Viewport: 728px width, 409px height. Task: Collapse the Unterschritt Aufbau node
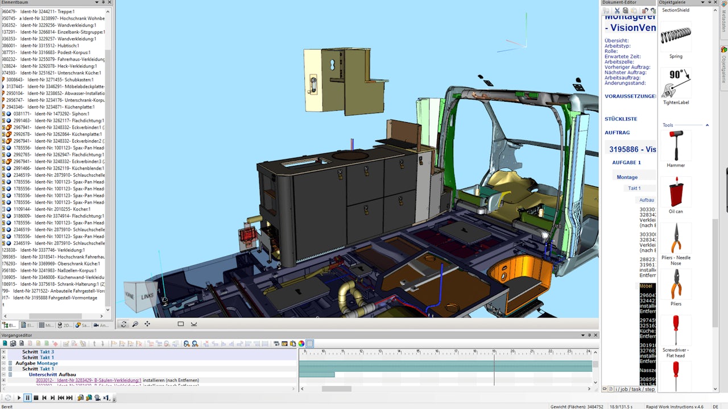[x=2, y=374]
